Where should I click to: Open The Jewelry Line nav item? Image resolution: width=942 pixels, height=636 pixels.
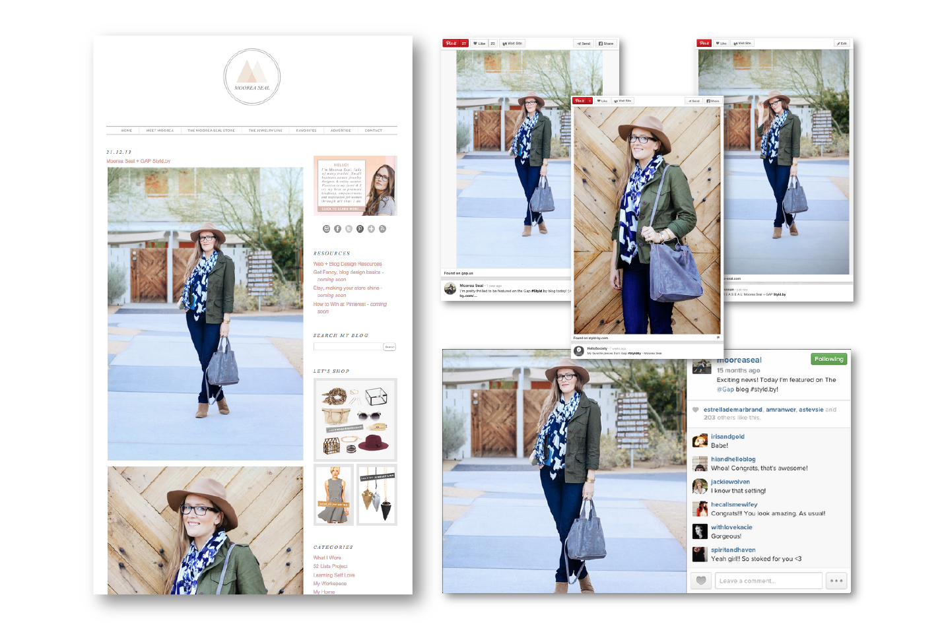click(x=265, y=131)
